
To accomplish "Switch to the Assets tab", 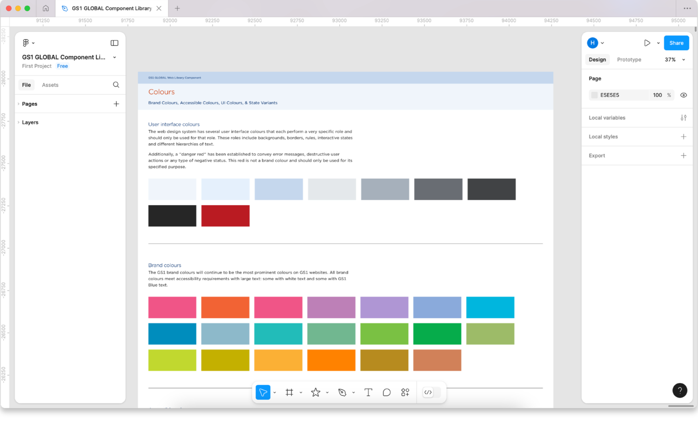I will click(50, 85).
